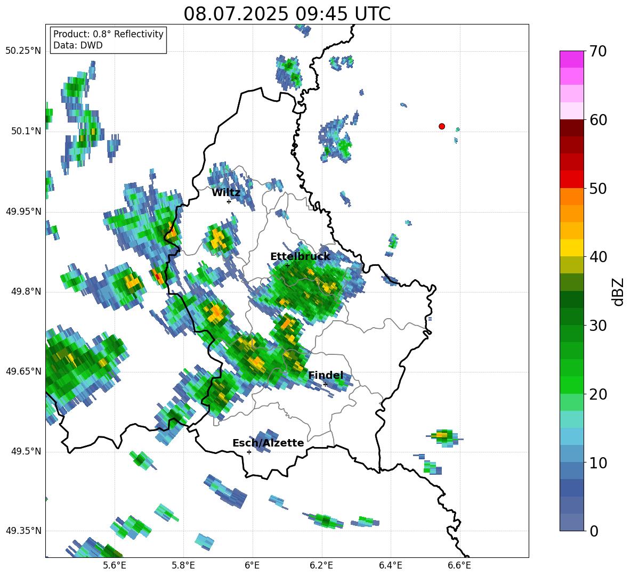This screenshot has height=576, width=631.
Task: Click the 6.4°E longitude label
Action: 390,565
